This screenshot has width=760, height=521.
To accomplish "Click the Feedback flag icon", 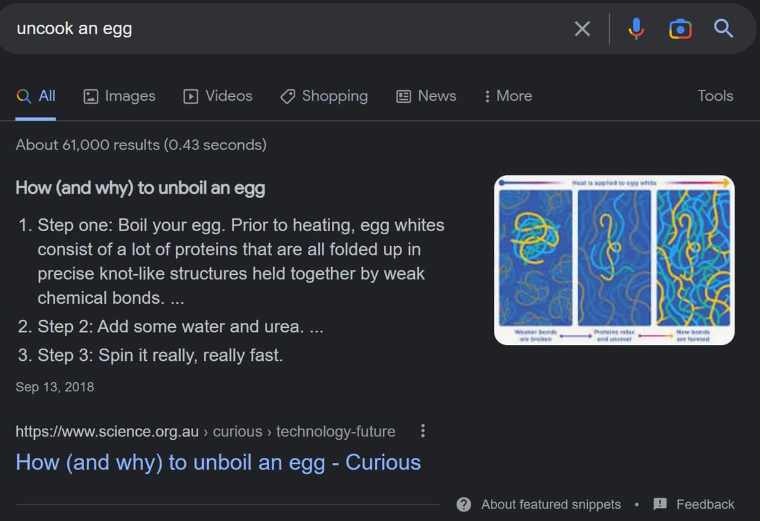I will click(660, 504).
